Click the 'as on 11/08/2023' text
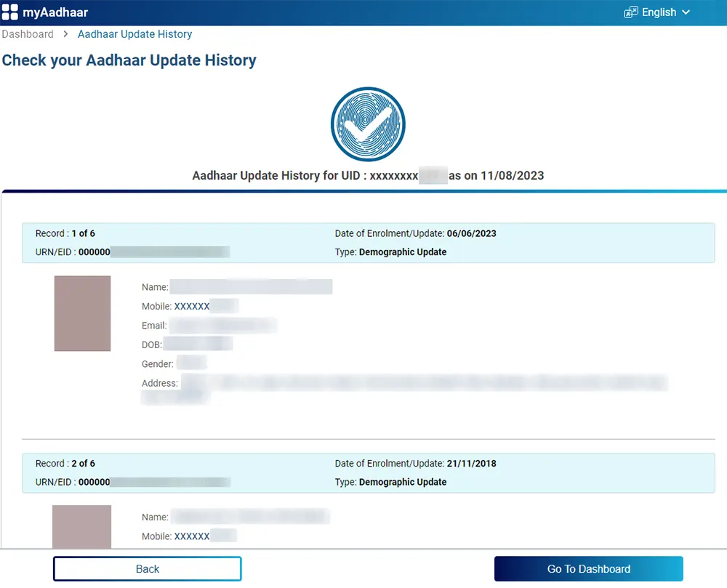 point(496,176)
